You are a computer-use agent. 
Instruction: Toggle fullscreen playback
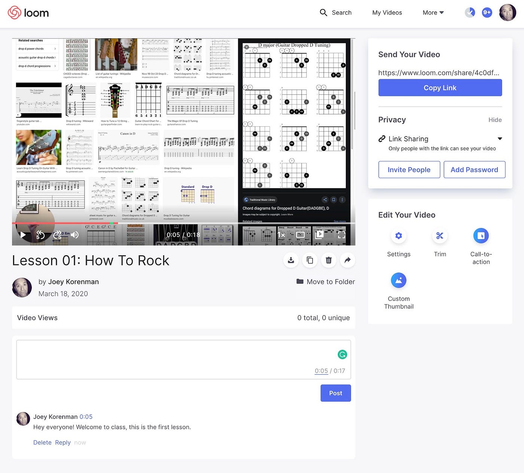pos(341,235)
